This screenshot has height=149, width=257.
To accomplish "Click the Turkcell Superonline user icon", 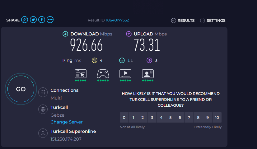I will (43, 133).
